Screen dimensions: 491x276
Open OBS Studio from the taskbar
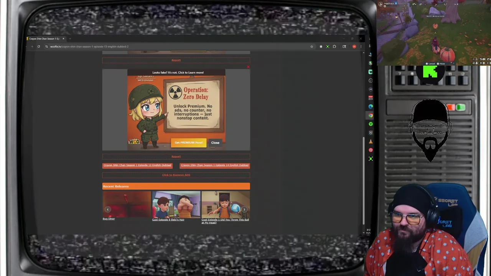371,80
